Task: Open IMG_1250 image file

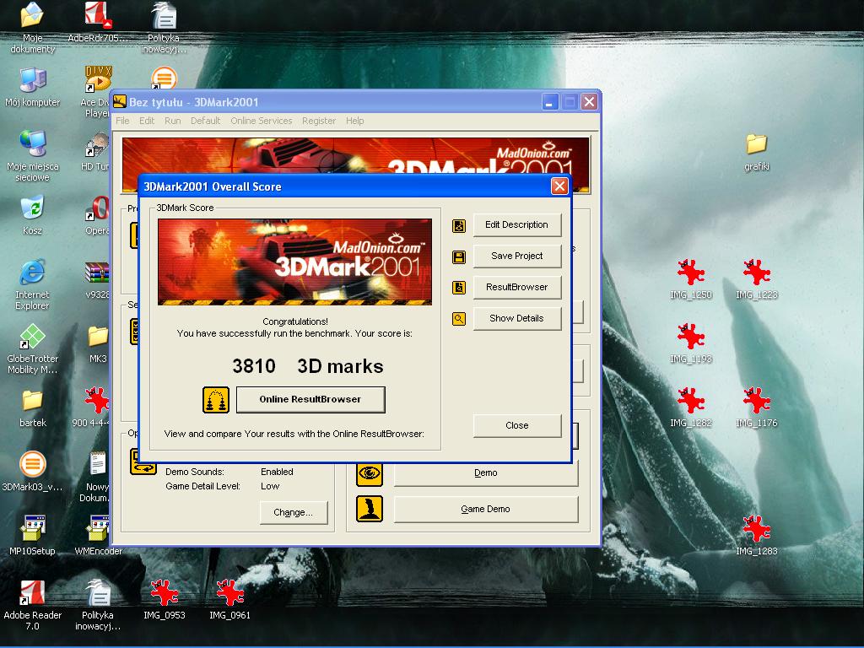Action: tap(691, 279)
